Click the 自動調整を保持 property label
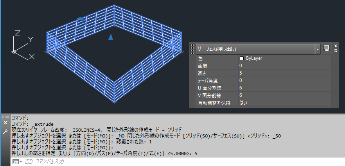Viewport: 345px width, 166px height. 214,103
